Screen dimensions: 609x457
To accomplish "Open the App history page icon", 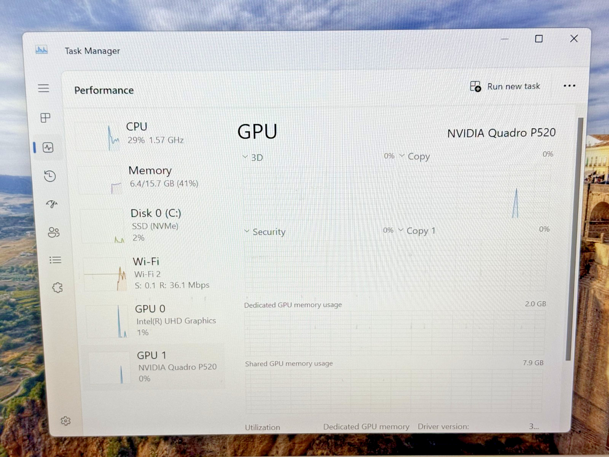I will [x=50, y=176].
